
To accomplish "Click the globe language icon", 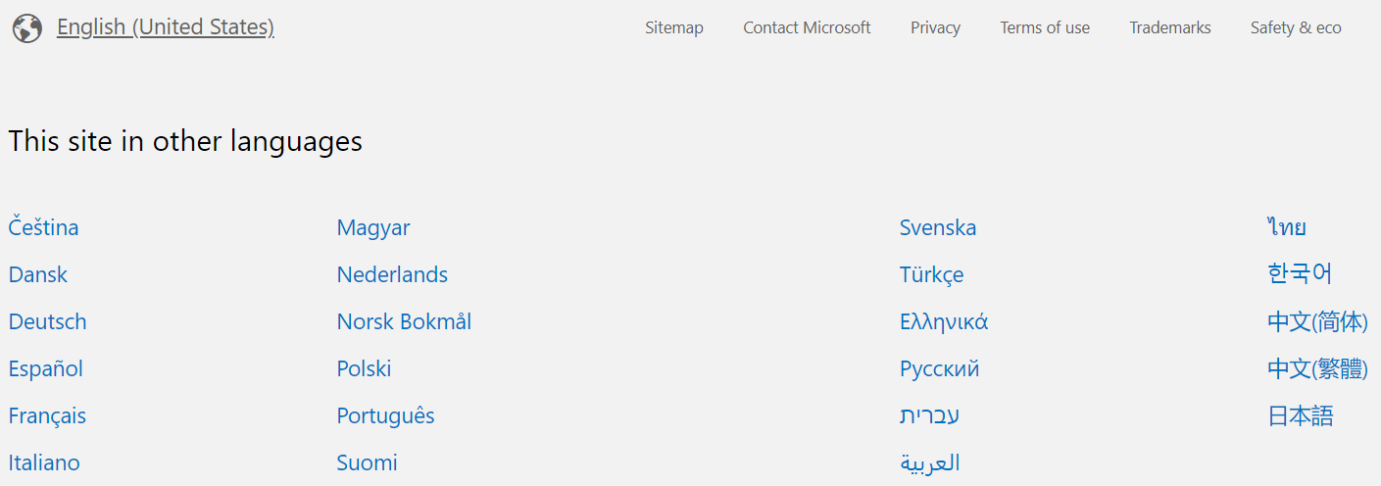I will click(27, 28).
